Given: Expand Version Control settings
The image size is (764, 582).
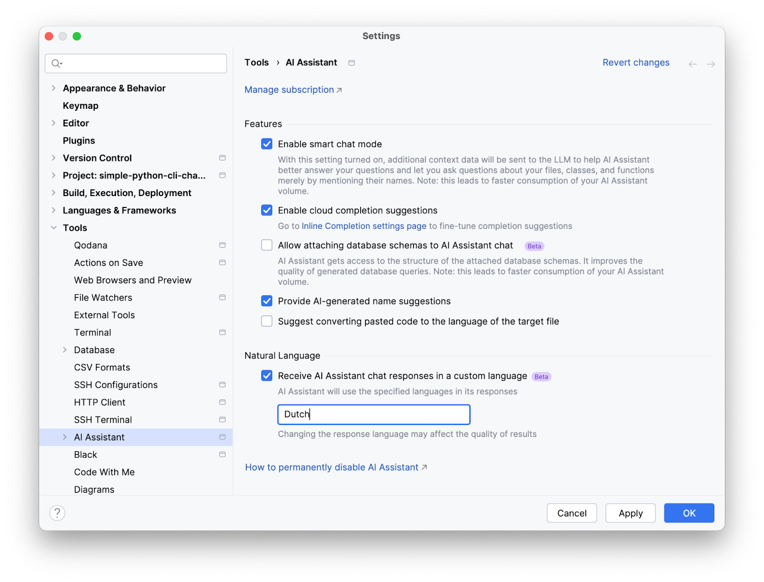Looking at the screenshot, I should [x=53, y=158].
